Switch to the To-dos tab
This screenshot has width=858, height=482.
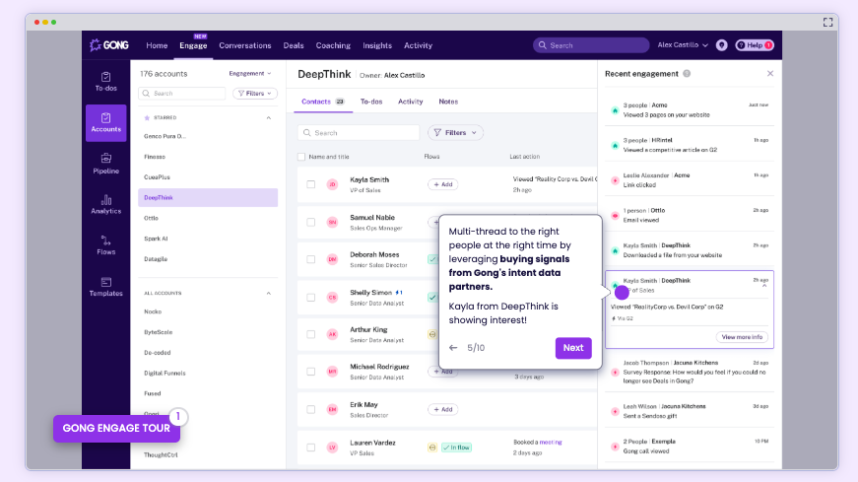tap(371, 102)
